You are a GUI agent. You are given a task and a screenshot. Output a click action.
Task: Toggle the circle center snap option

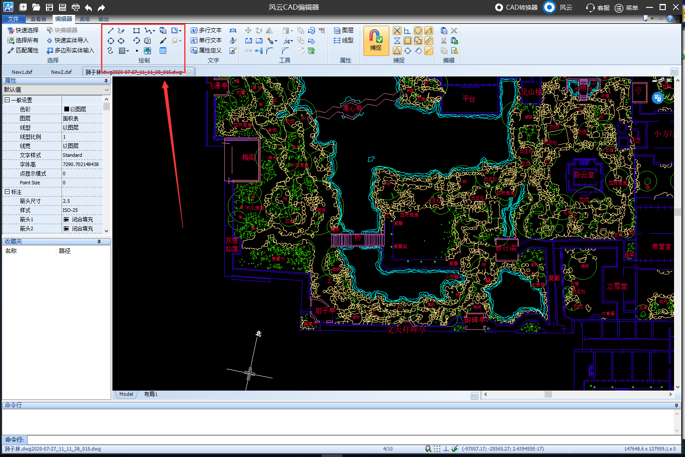click(418, 31)
